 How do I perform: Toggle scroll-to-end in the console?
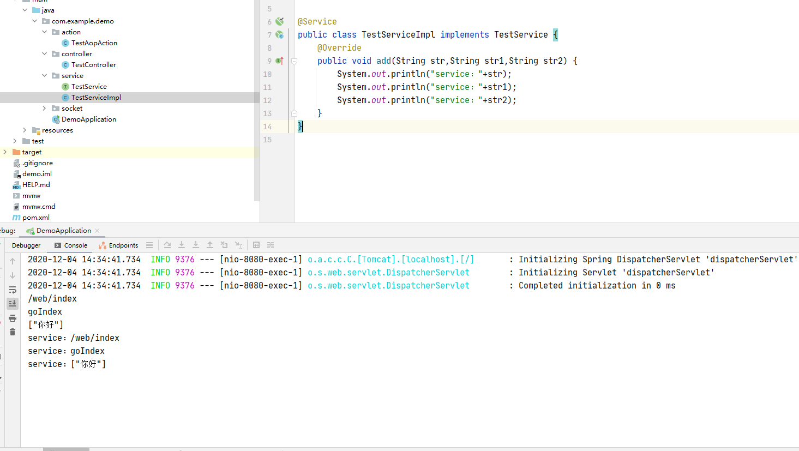(13, 304)
